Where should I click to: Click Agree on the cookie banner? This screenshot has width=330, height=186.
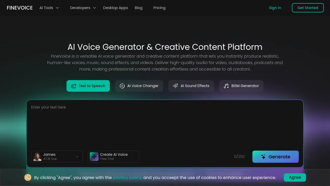(295, 177)
